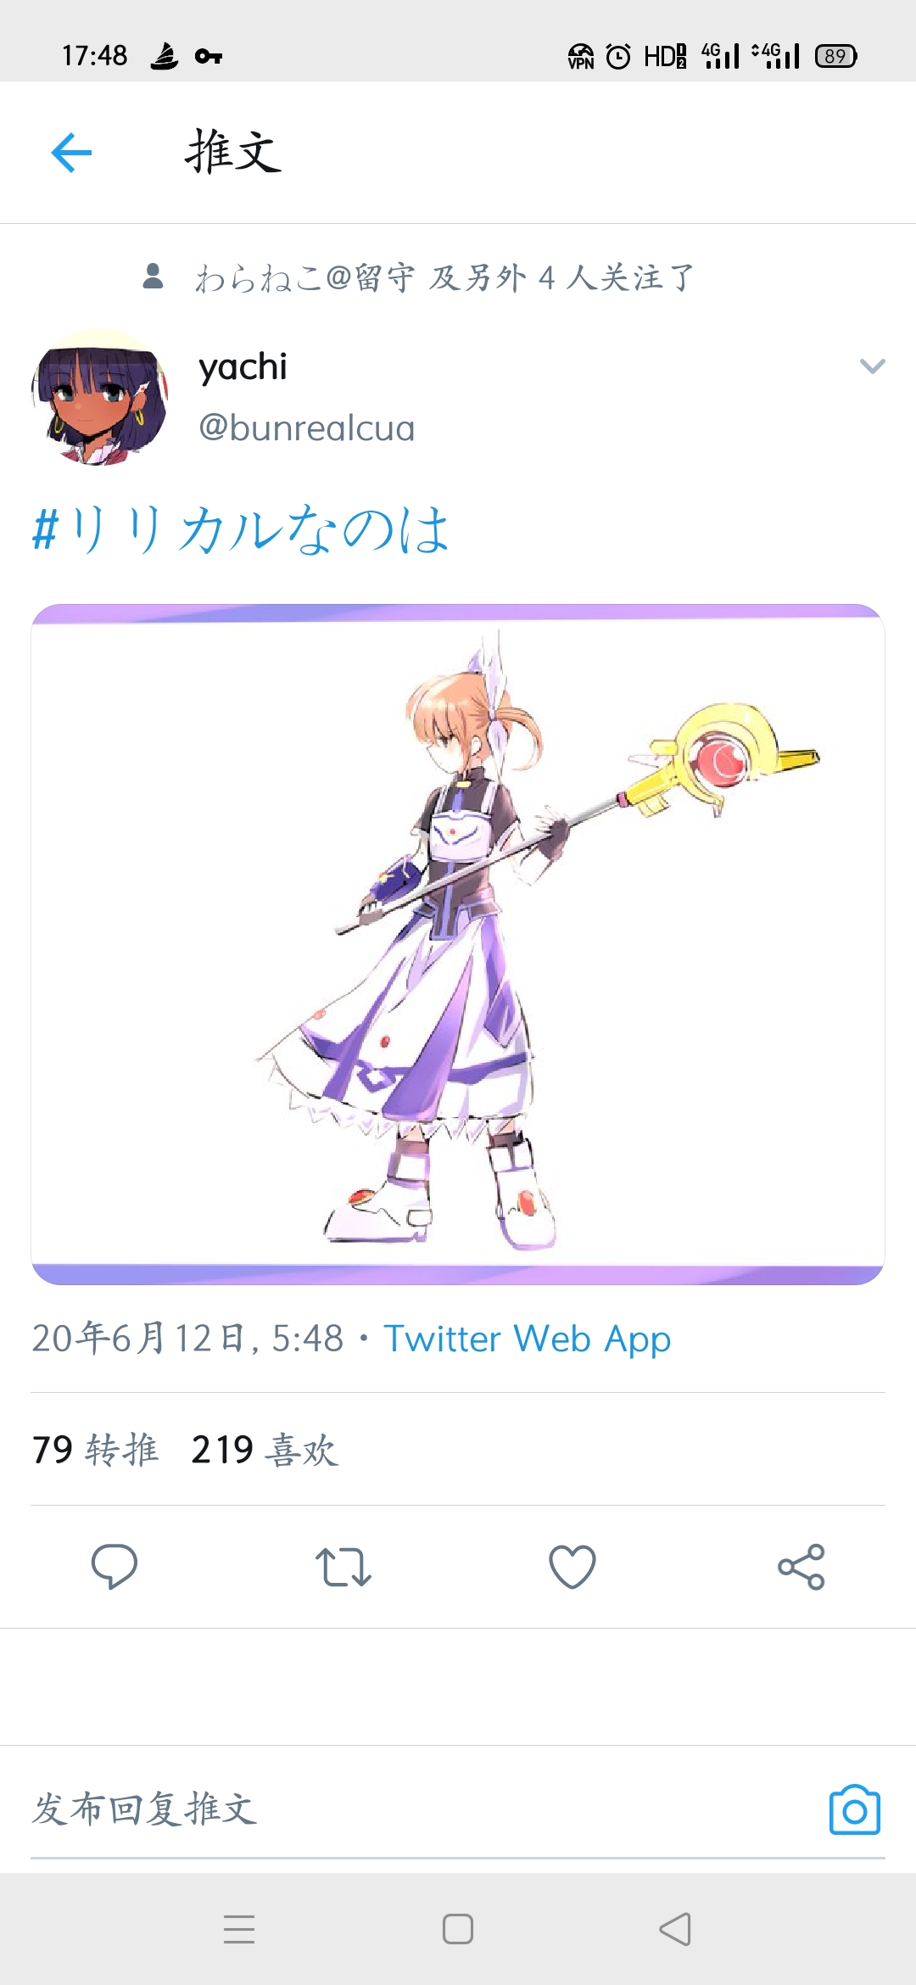Open yachi's profile avatar

[x=100, y=397]
